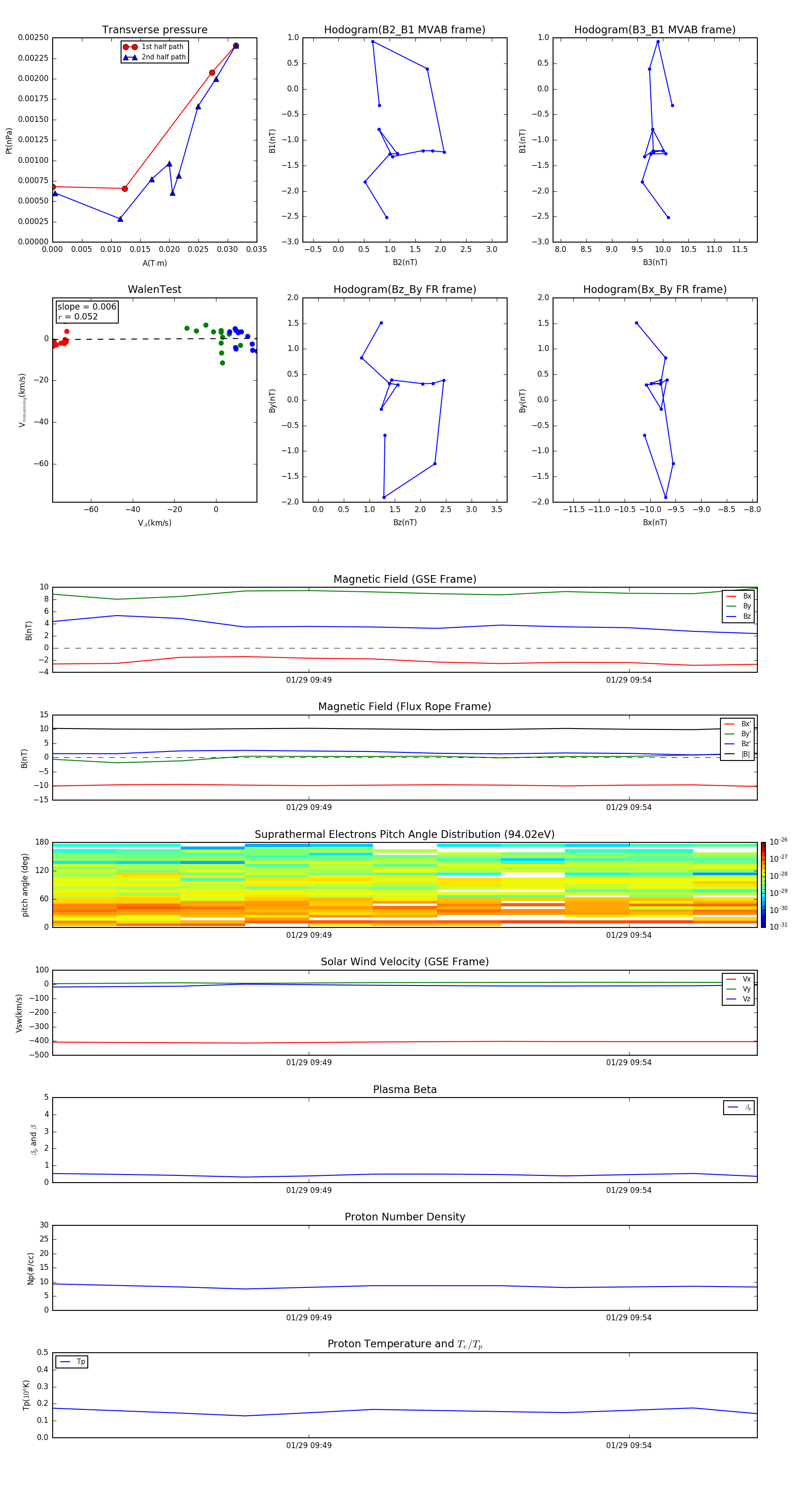The image size is (810, 1485).
Task: Click the "A(T·m)" x-axis label
Action: (x=154, y=263)
